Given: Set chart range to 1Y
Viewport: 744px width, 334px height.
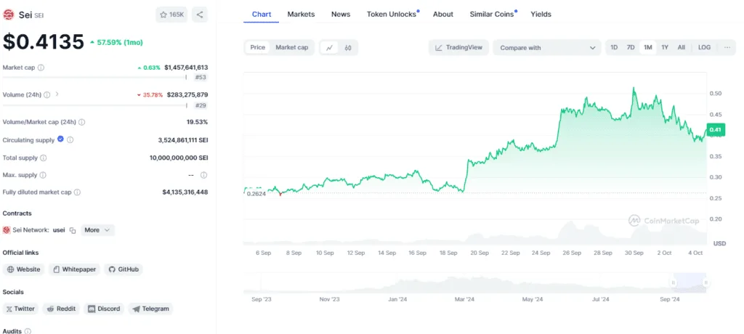Looking at the screenshot, I should [665, 47].
